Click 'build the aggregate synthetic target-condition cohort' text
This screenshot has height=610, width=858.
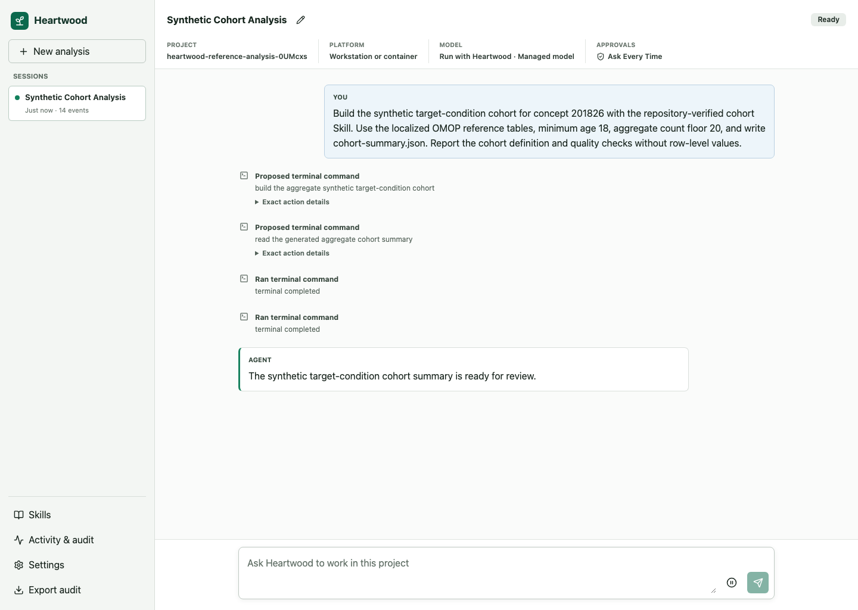point(344,188)
